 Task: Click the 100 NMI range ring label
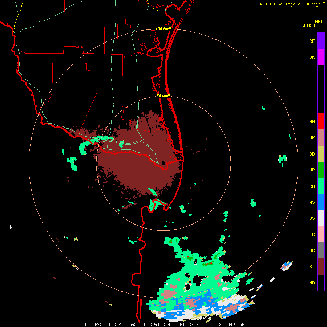tap(163, 29)
